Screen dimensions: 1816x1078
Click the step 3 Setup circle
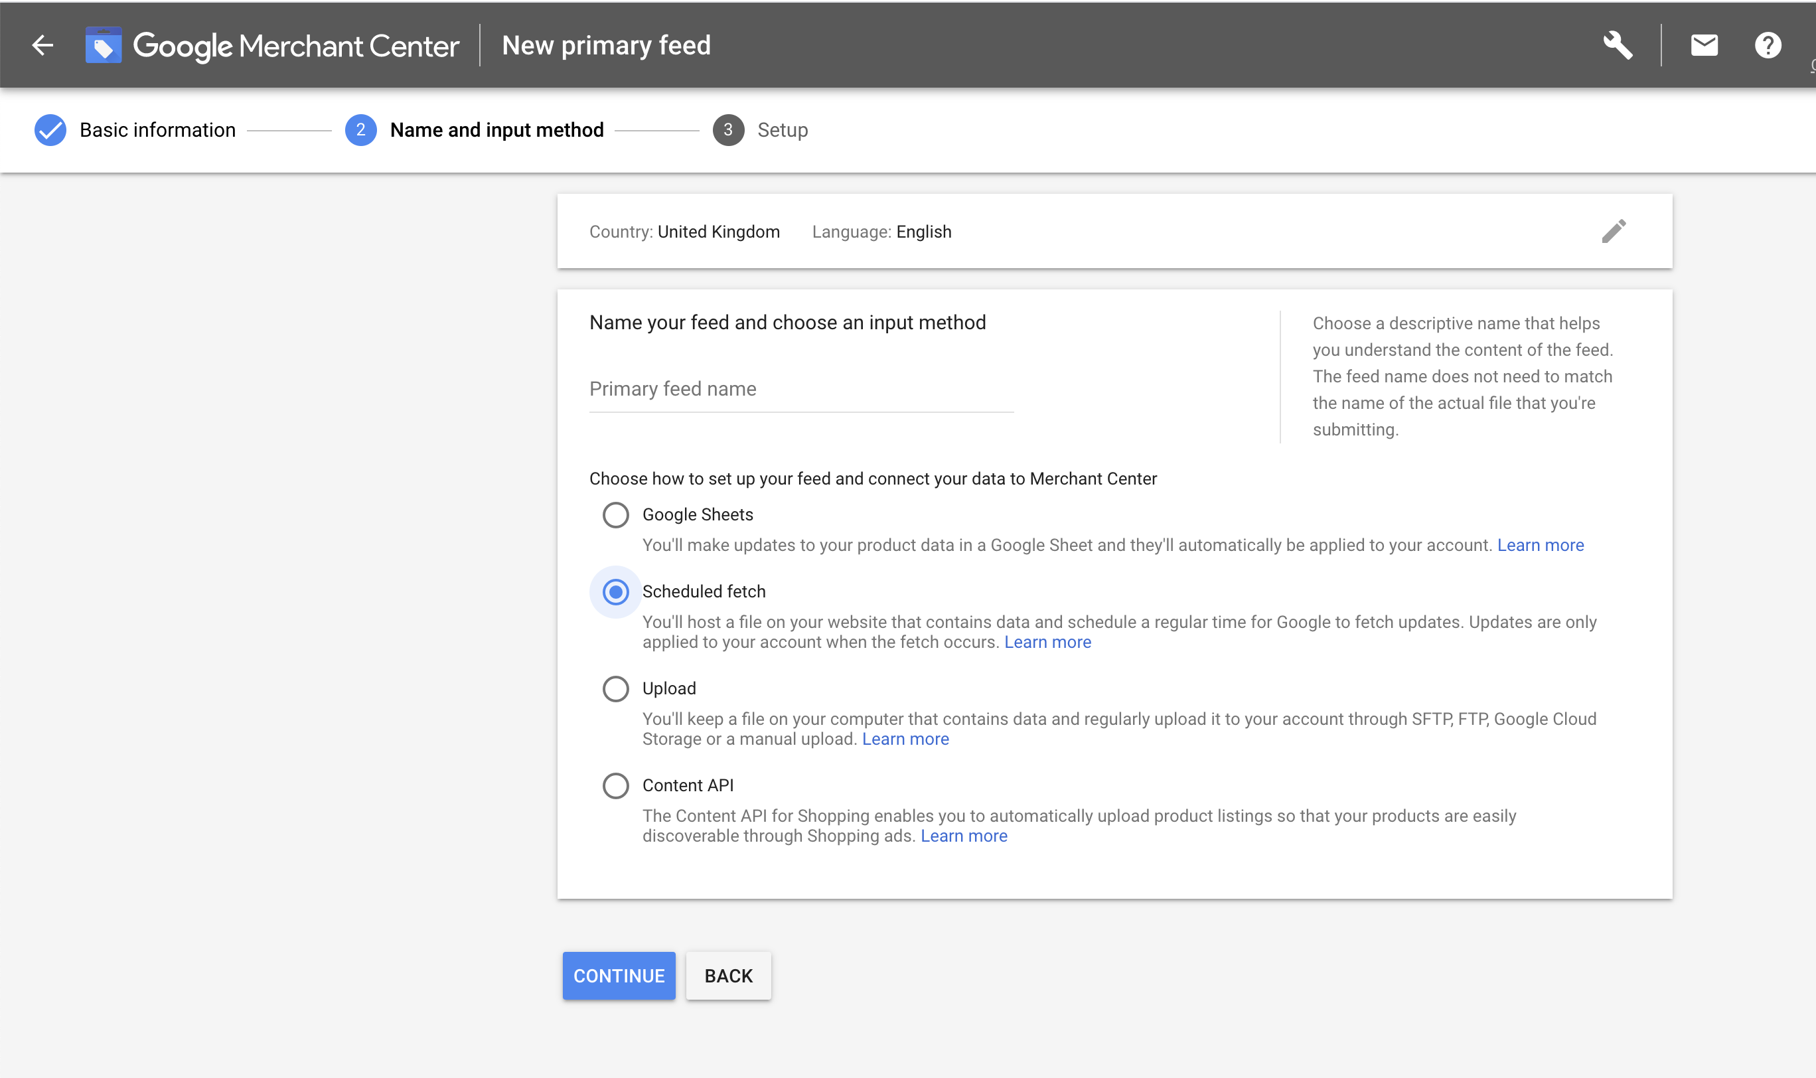729,130
